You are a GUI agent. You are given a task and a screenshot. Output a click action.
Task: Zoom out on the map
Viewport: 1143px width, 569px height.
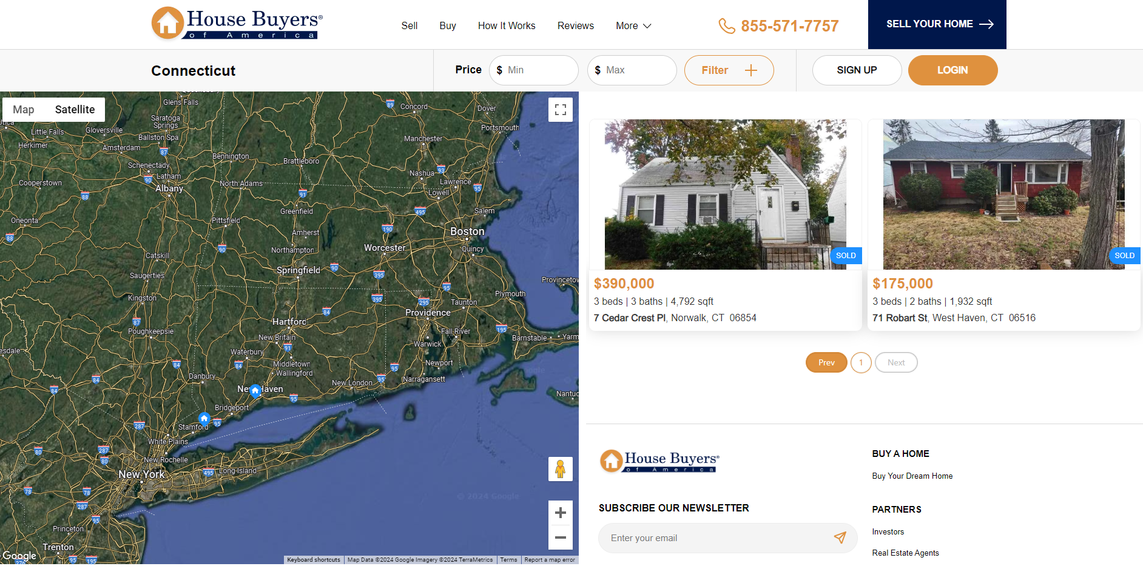560,537
